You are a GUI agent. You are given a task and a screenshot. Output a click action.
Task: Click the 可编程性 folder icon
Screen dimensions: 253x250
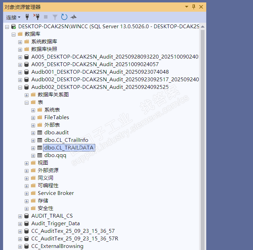point(33,186)
